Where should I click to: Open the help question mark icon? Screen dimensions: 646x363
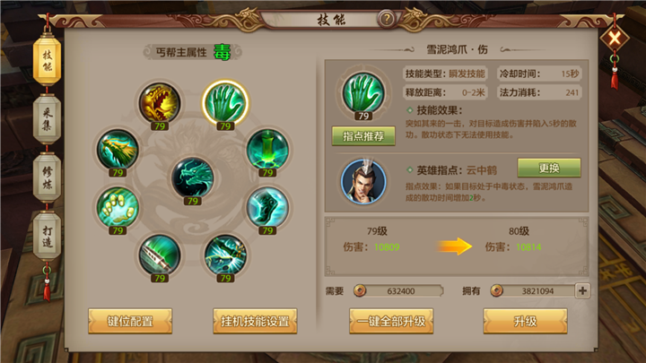point(387,19)
